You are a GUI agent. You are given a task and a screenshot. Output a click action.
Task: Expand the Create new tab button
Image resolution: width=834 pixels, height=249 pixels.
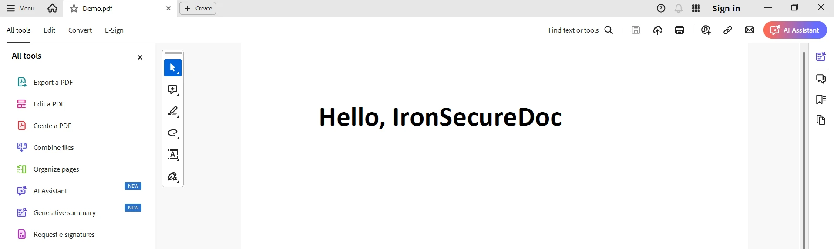[198, 8]
